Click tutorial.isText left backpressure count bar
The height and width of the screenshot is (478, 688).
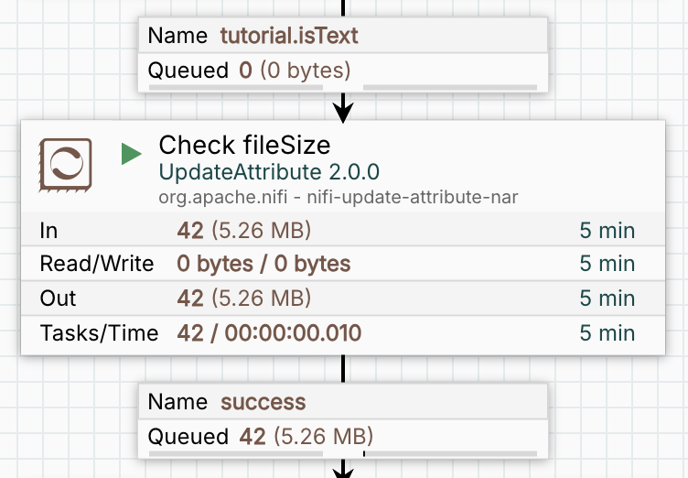pos(236,88)
